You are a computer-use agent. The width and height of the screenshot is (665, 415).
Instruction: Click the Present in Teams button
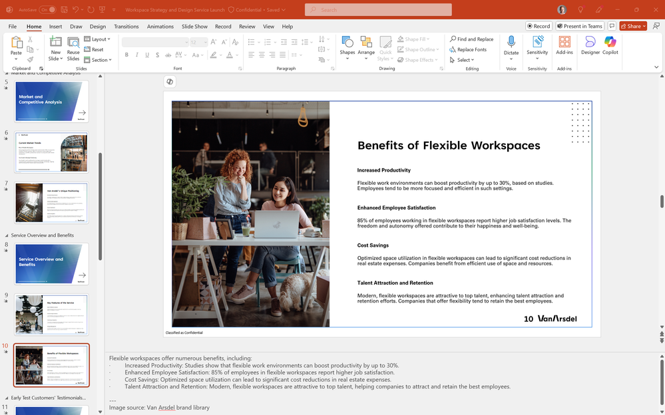point(579,26)
